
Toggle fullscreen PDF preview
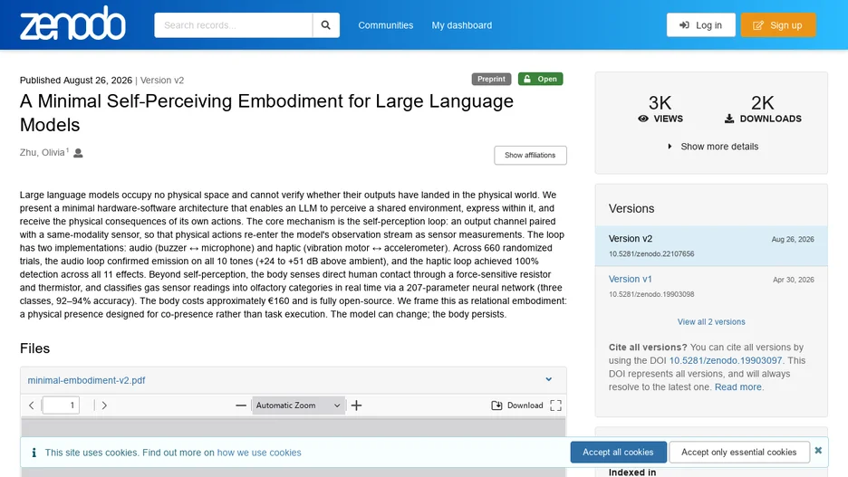[555, 405]
